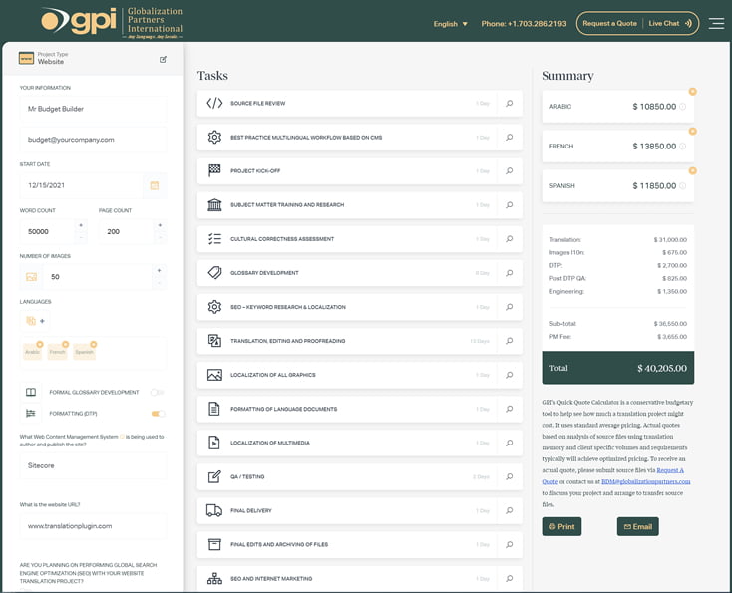732x593 pixels.
Task: Click the Source File Review code icon
Action: [214, 103]
